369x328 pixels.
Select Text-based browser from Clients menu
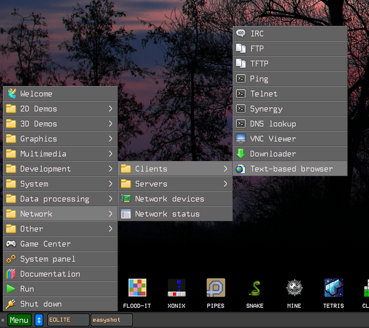(290, 169)
